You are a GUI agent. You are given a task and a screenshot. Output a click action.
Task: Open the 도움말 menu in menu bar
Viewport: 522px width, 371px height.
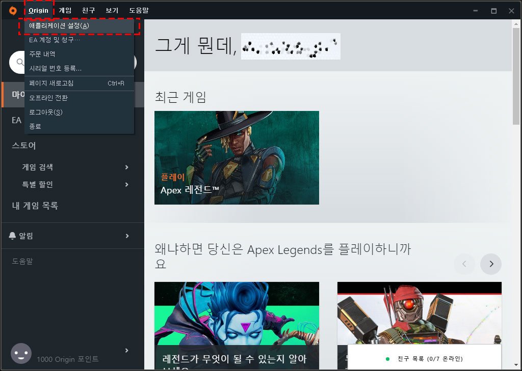pyautogui.click(x=139, y=10)
